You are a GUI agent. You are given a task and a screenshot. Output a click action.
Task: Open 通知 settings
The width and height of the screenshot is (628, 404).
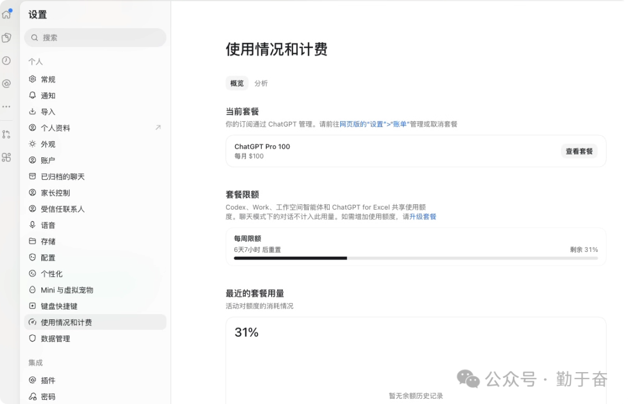[x=95, y=96]
